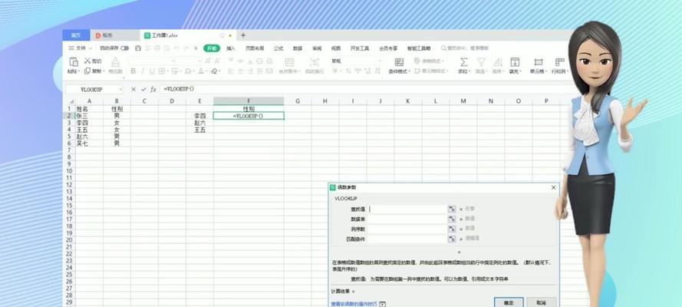The image size is (682, 307).
Task: Toggle Underline formatting
Action: click(152, 71)
